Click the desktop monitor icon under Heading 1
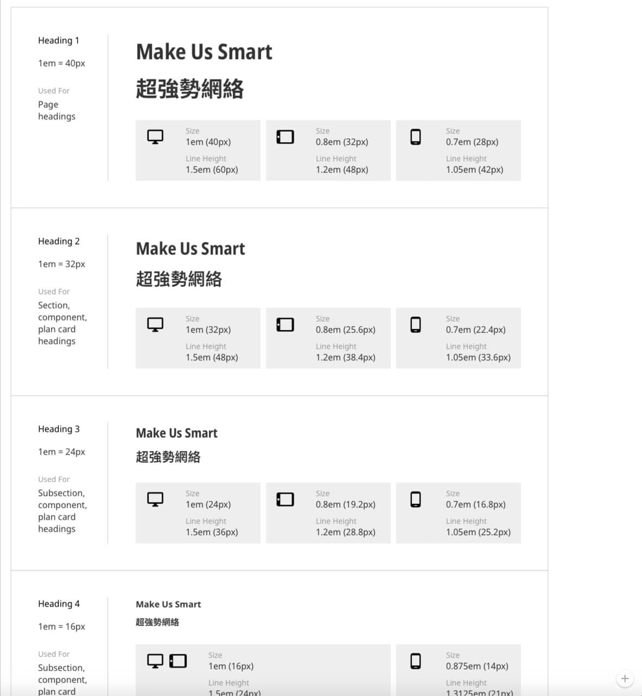Screen dimensions: 642x696 pos(155,137)
